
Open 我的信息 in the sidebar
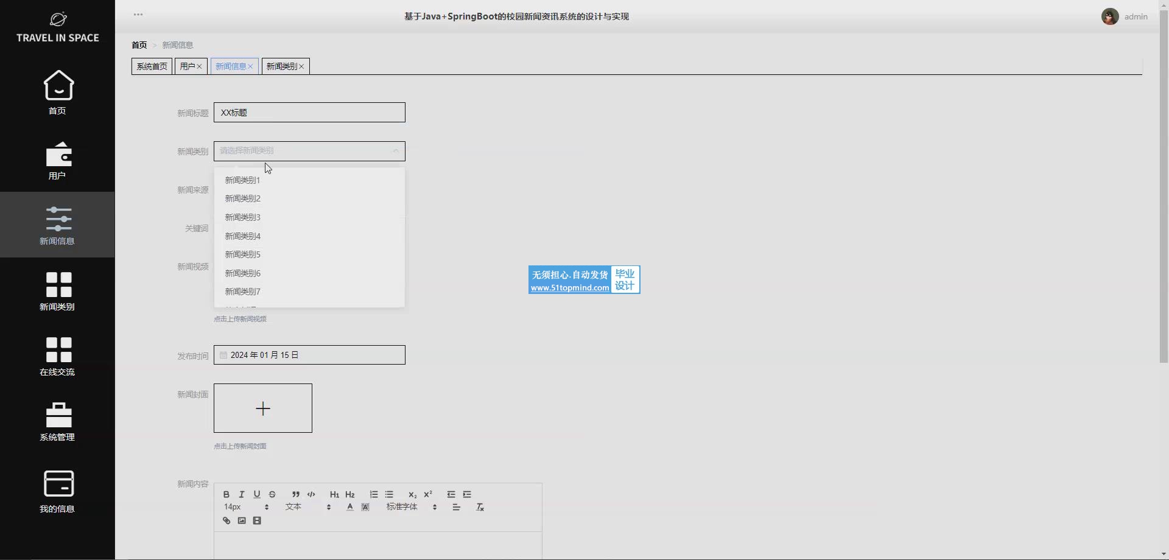pyautogui.click(x=58, y=492)
